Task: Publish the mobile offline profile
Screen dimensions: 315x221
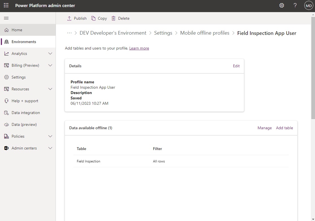Action: coord(76,18)
